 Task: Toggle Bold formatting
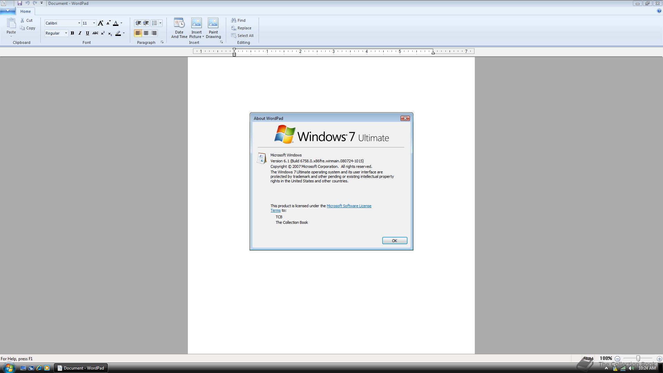pos(73,33)
